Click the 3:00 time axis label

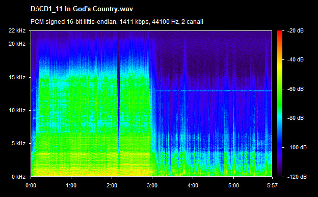(152, 185)
